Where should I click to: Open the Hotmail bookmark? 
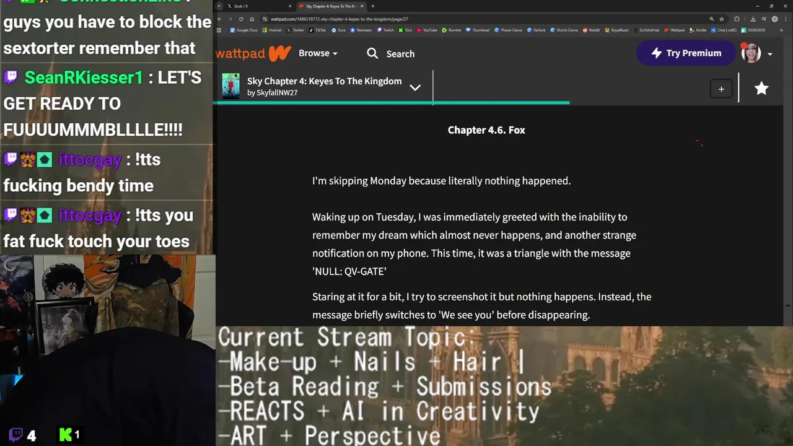272,30
